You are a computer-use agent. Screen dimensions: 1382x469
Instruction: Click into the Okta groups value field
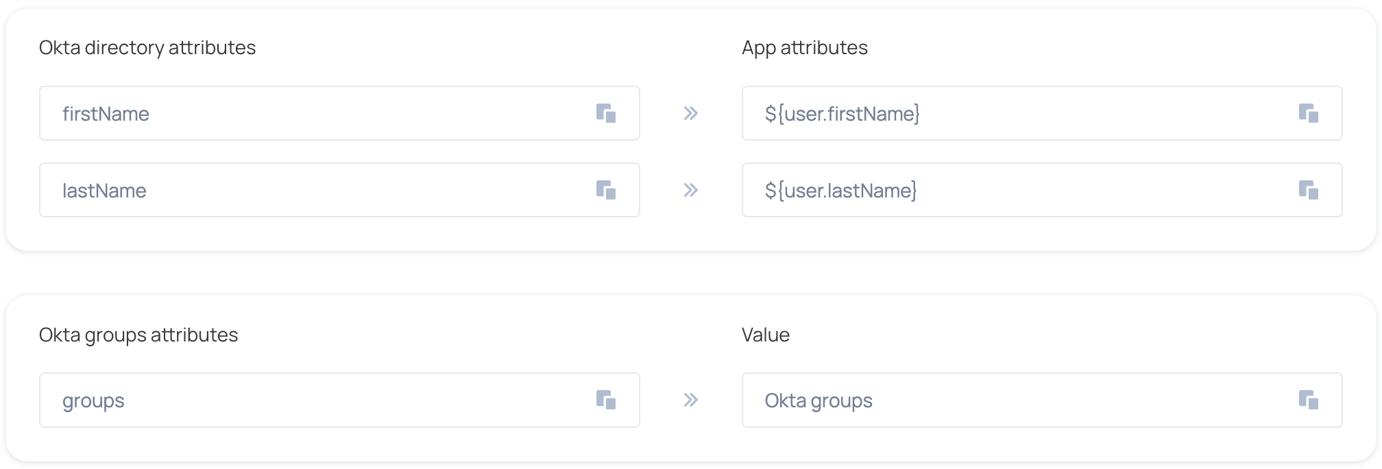[1015, 400]
